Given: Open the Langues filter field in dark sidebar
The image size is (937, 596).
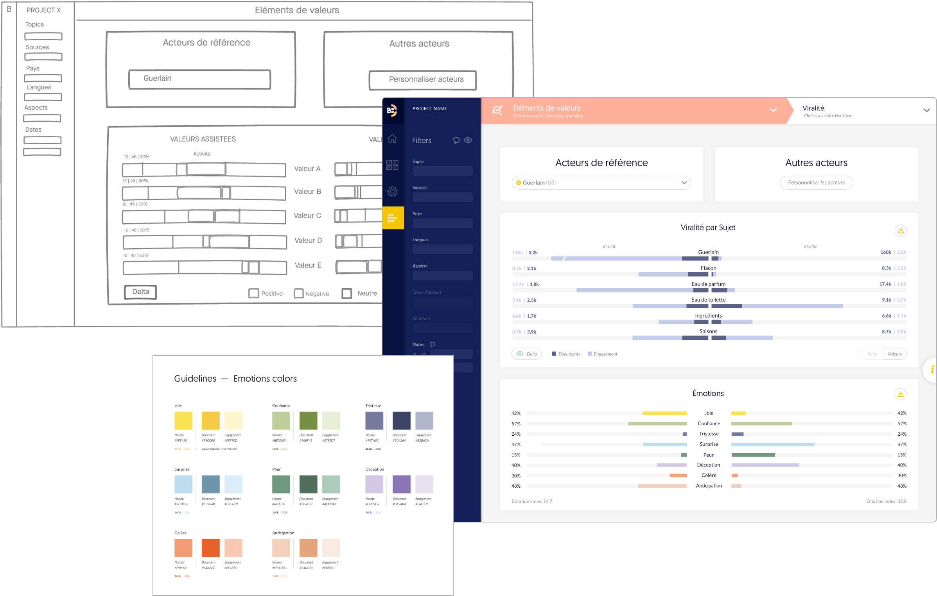Looking at the screenshot, I should coord(442,249).
